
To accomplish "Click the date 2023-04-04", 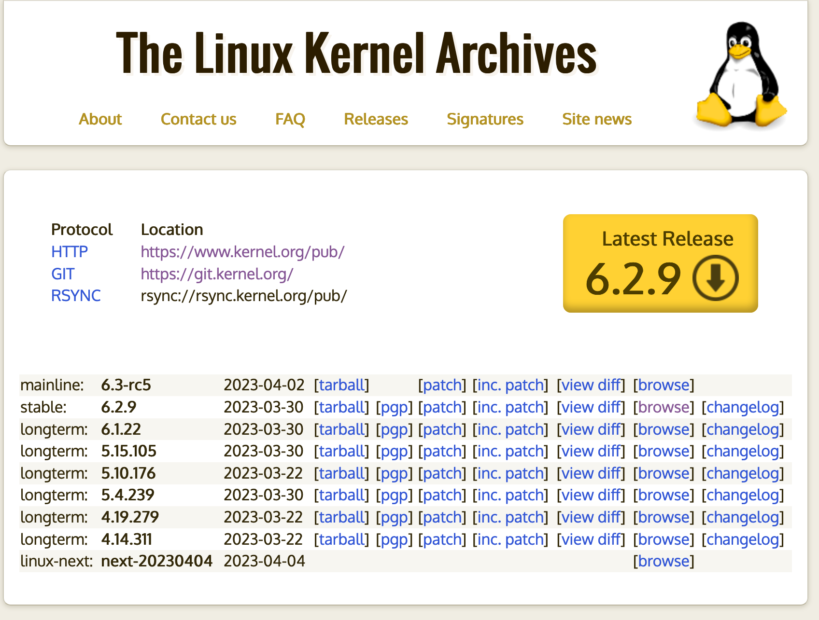I will pos(264,561).
